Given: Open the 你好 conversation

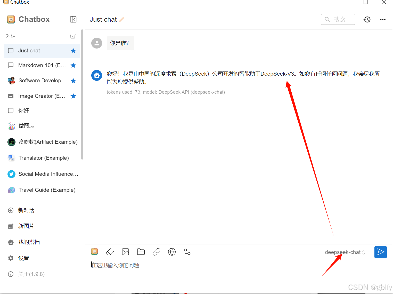Looking at the screenshot, I should coord(42,111).
